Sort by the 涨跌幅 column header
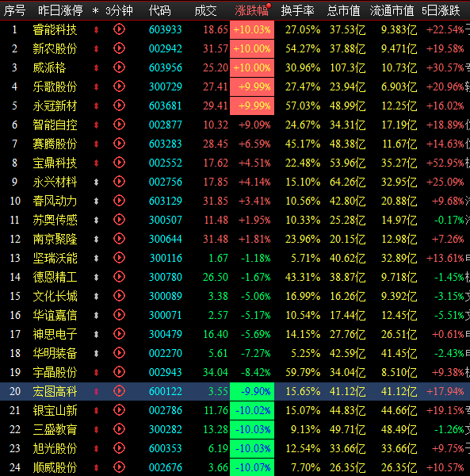 252,11
